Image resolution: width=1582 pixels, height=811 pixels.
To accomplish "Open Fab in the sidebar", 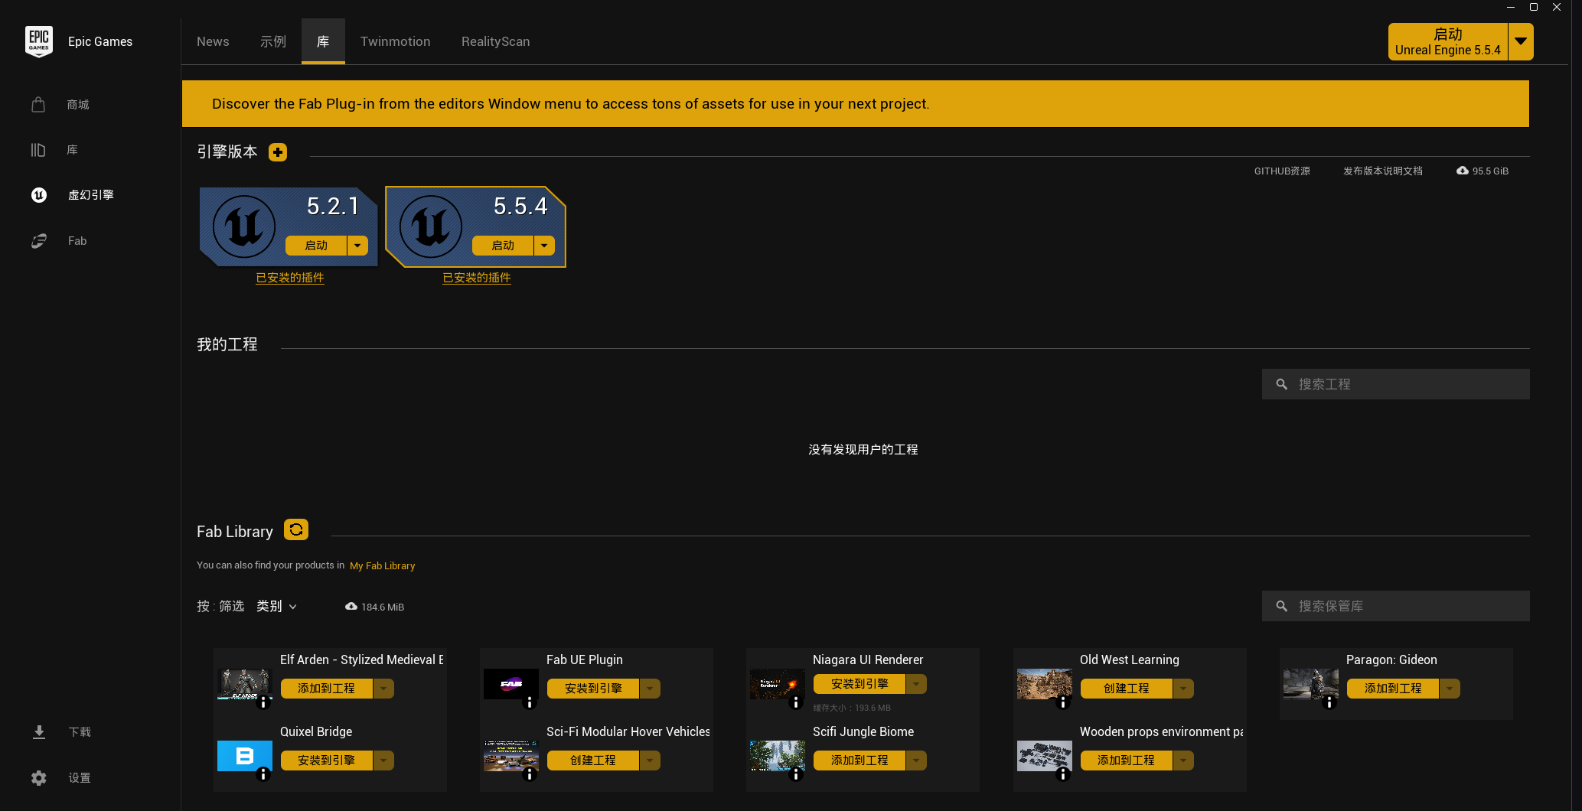I will click(x=59, y=241).
